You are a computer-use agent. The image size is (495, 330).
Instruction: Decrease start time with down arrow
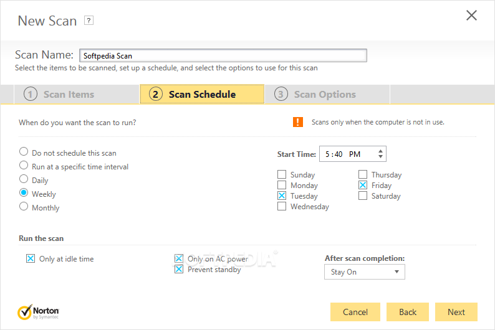(380, 156)
